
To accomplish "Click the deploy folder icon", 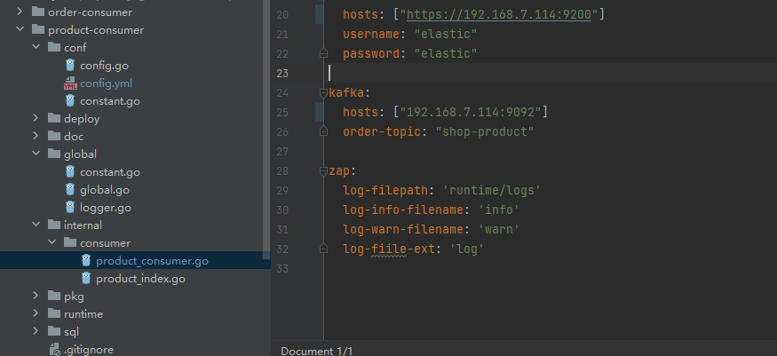I will point(54,119).
